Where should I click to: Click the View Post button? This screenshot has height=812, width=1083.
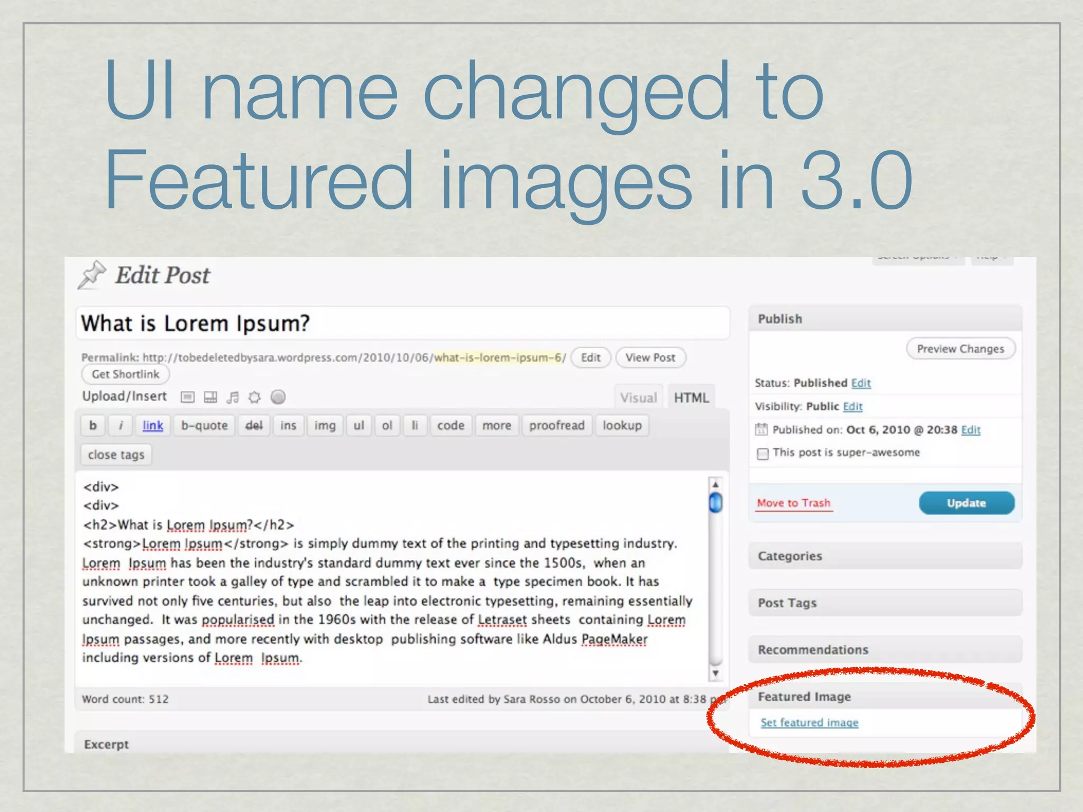[x=650, y=357]
